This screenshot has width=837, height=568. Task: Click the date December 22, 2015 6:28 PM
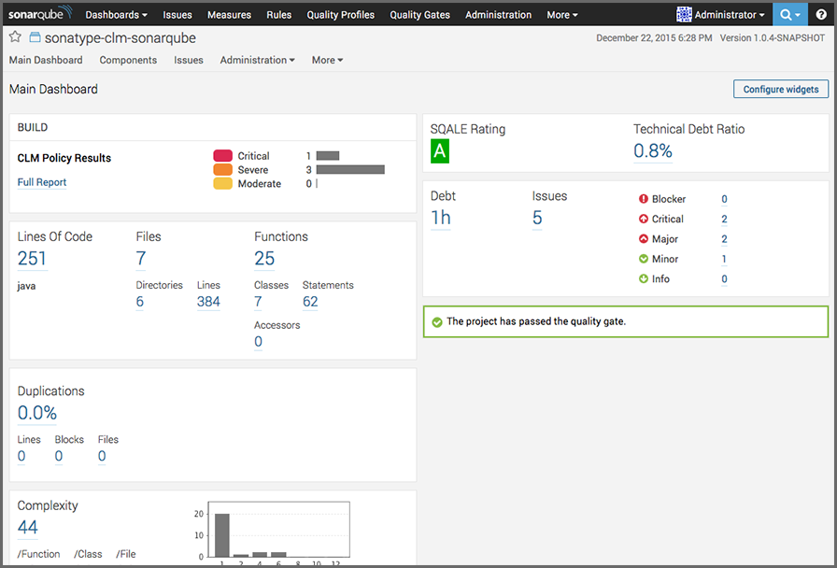654,38
